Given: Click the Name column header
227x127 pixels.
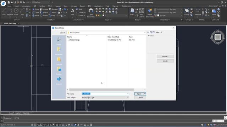Looking at the screenshot, I should 70,37.
